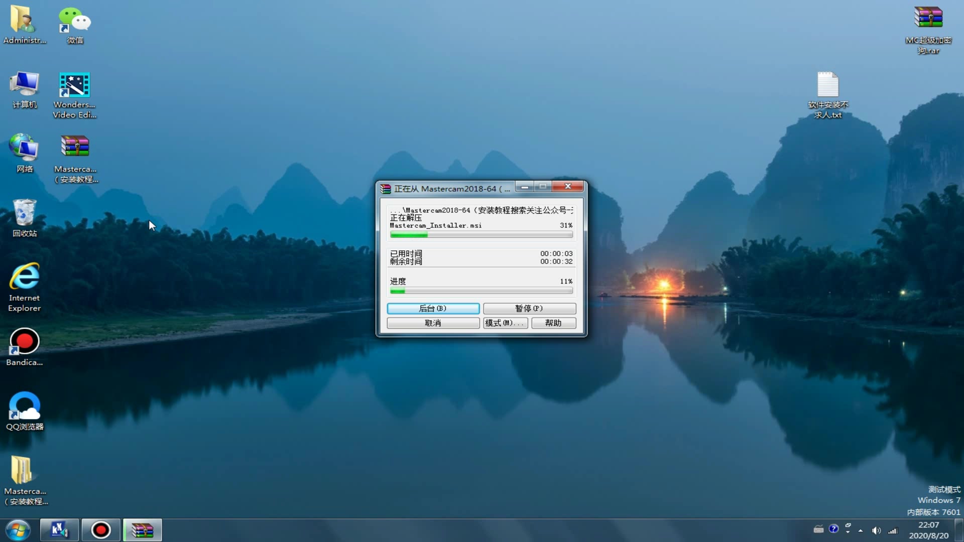This screenshot has width=964, height=542.
Task: Switch to WinRAR taskbar button
Action: [143, 530]
